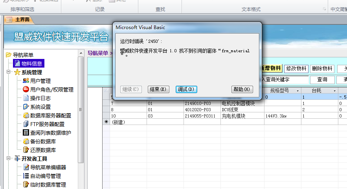Screen dimensions: 347x189
Task: Open 用户角色/权限管理 in the tree
Action: [x=52, y=90]
